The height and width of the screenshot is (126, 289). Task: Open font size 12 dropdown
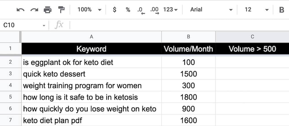(x=256, y=10)
